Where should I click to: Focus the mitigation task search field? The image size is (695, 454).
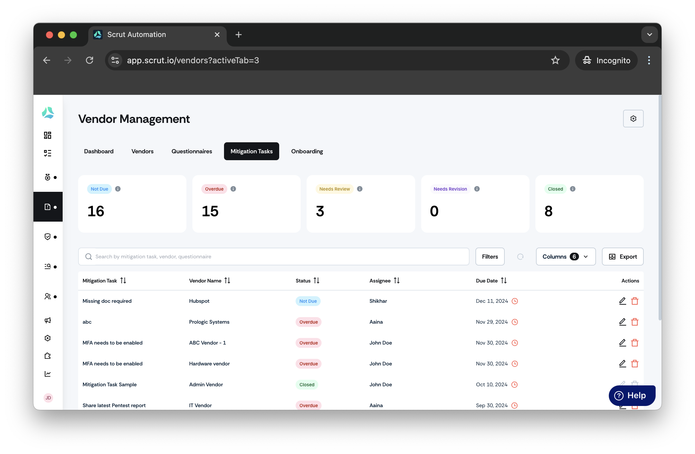click(274, 257)
